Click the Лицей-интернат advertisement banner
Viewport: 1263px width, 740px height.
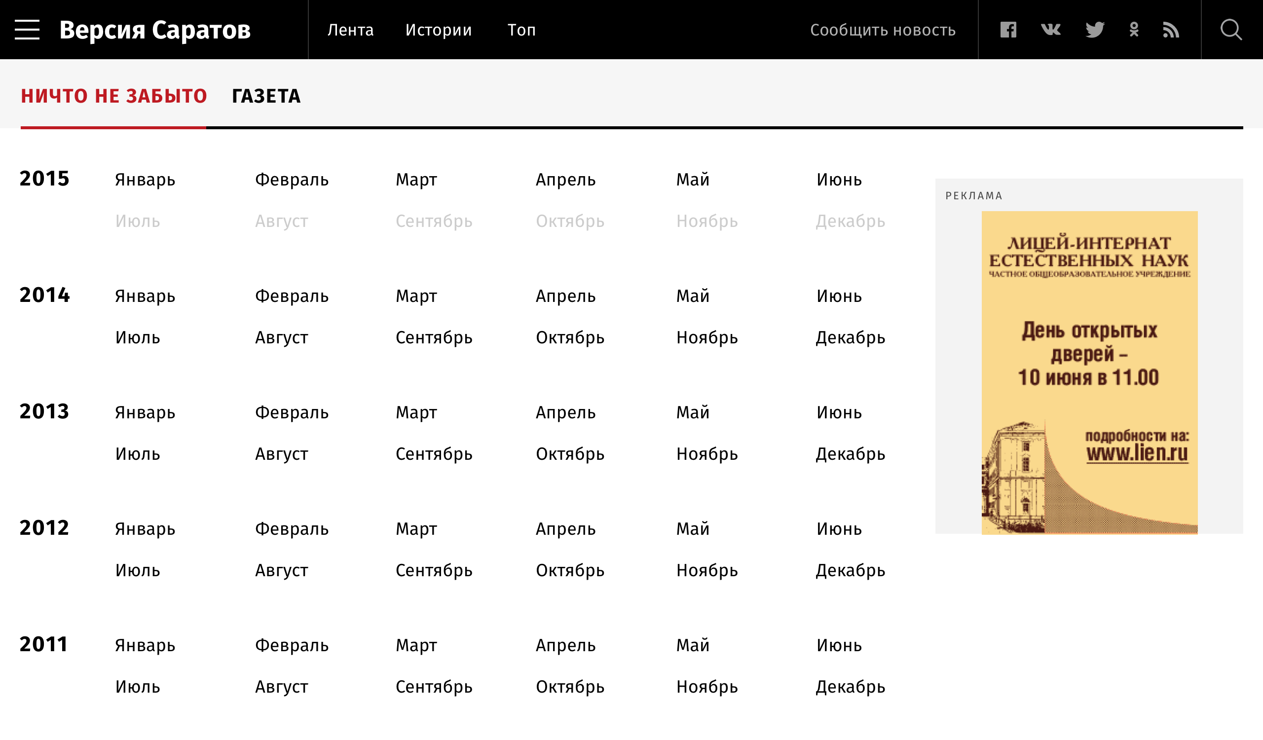(x=1089, y=372)
